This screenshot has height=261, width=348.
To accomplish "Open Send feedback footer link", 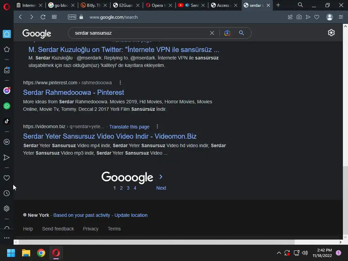I will tap(58, 229).
